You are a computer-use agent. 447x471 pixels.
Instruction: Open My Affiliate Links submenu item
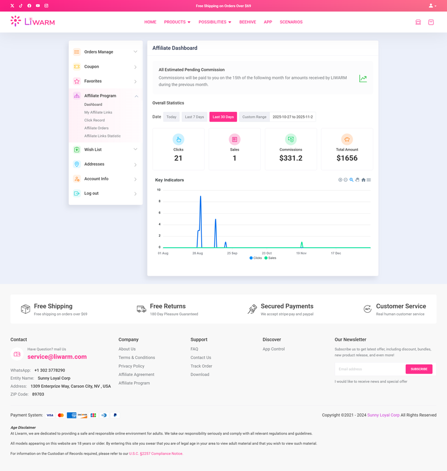98,112
